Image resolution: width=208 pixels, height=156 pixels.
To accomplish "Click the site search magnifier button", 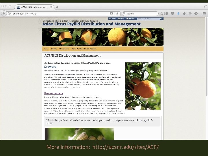I will click(x=161, y=18).
